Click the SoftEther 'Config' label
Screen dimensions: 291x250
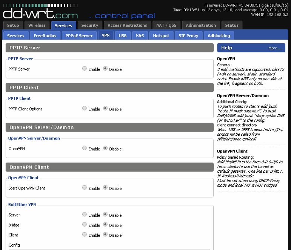tap(14, 245)
